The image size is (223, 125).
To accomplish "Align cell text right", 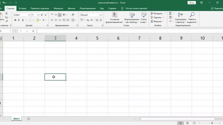I will (60, 20).
